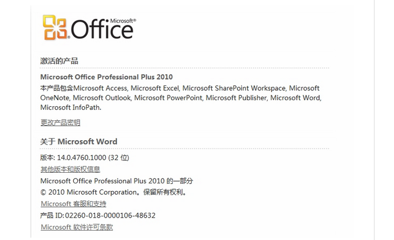This screenshot has height=240, width=394.
Task: Visit Microsoft 客服和支持 link
Action: point(73,204)
